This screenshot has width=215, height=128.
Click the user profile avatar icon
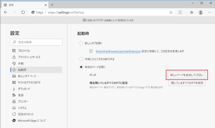[x=201, y=12]
